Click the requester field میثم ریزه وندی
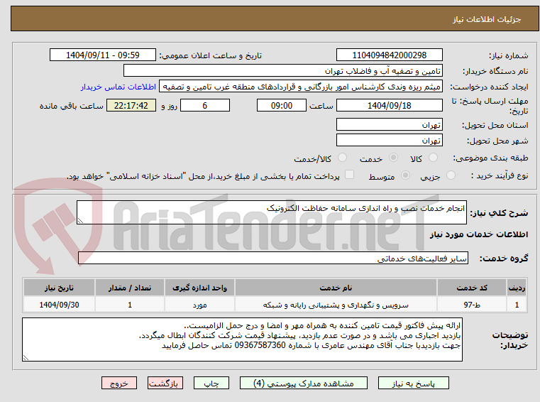Screen dimensions: 540x402 point(301,87)
